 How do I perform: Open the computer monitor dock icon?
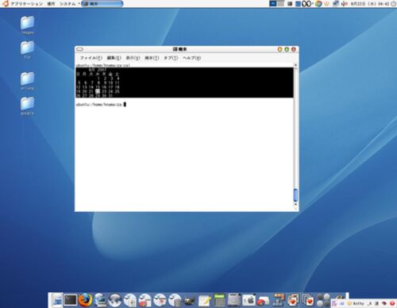pos(100,300)
